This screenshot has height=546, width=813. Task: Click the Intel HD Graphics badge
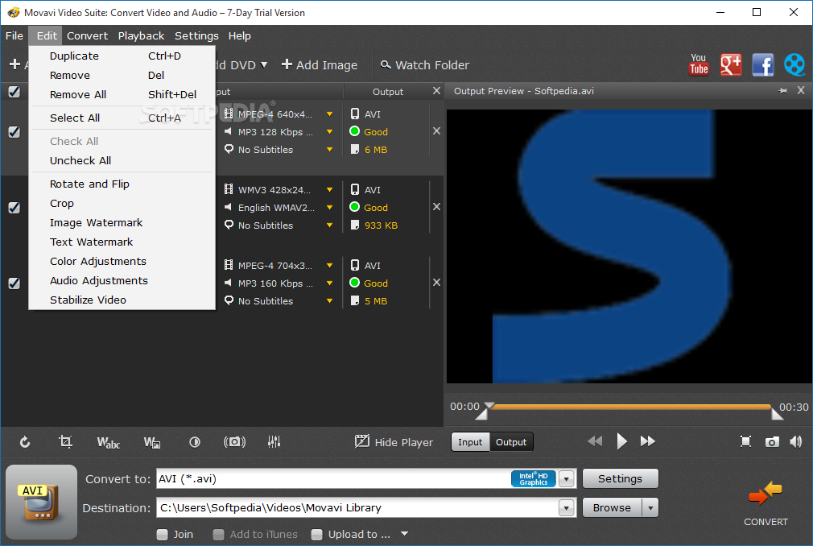534,478
